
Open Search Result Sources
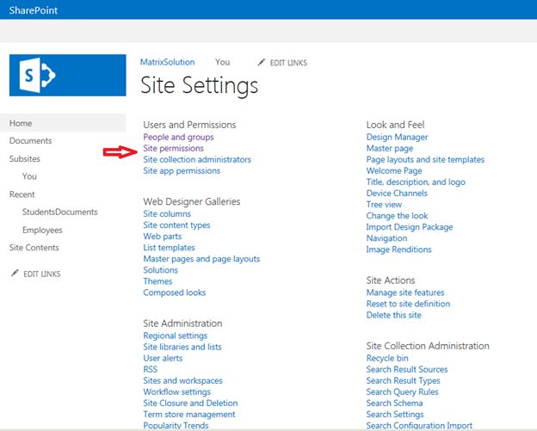tap(407, 369)
